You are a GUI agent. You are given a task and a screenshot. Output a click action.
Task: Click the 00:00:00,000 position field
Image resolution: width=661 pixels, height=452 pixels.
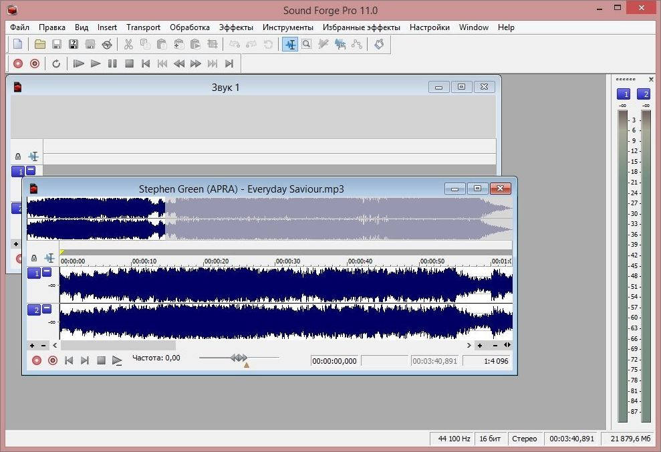point(334,361)
